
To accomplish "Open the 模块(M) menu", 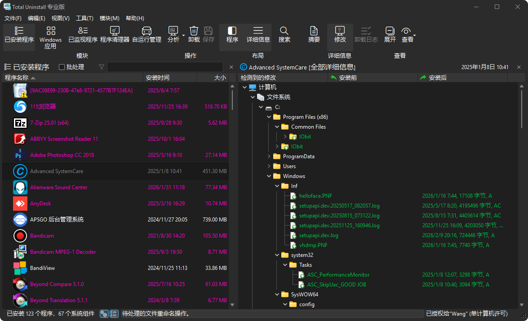I will (110, 18).
